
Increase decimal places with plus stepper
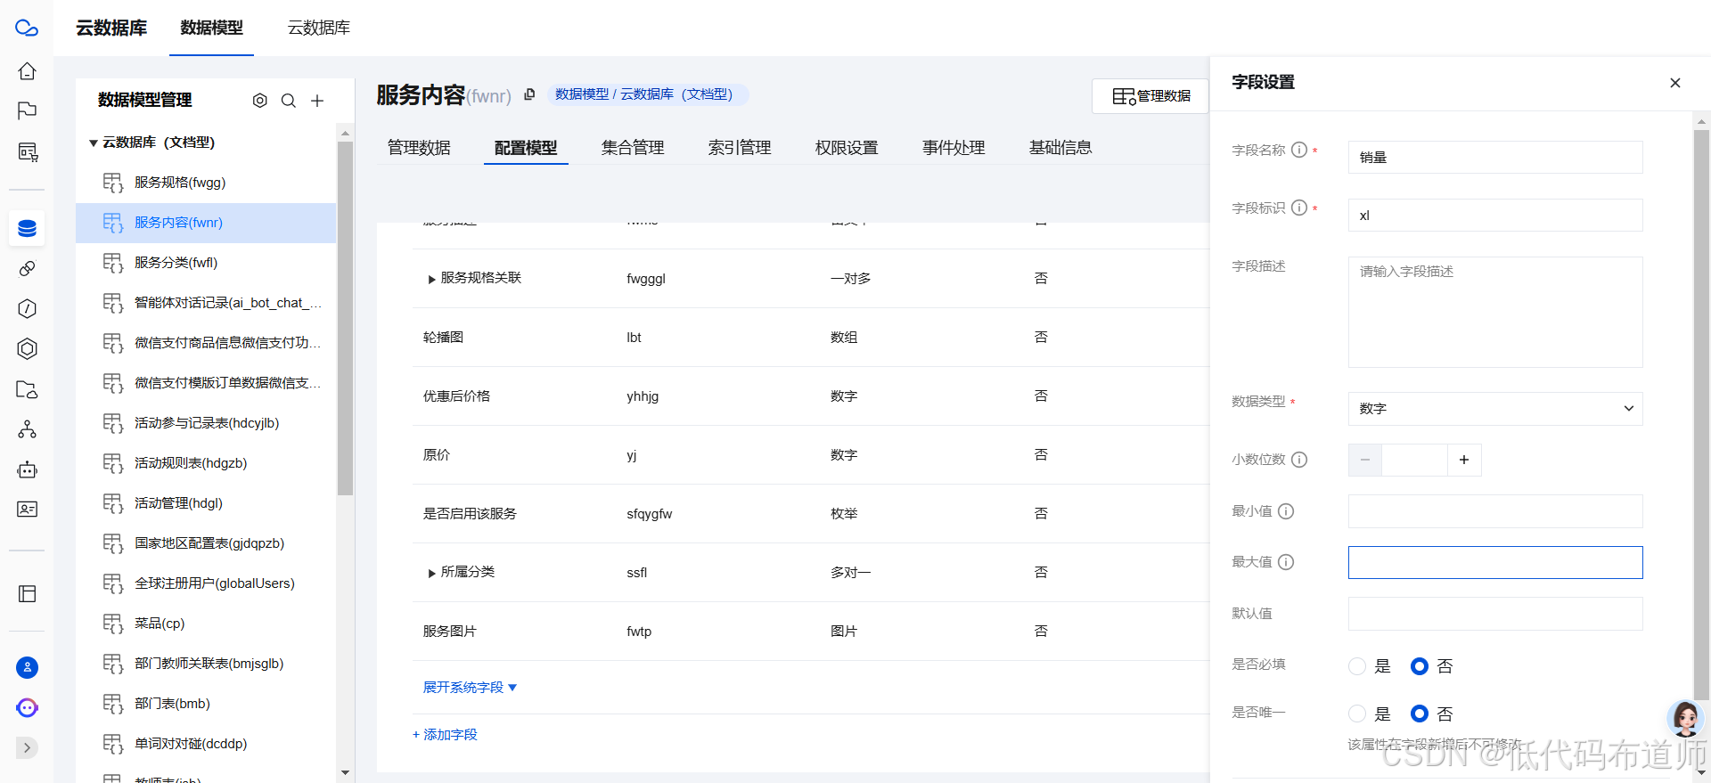pos(1464,460)
